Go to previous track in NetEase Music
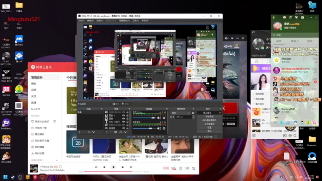This screenshot has width=322, height=181. (x=104, y=167)
